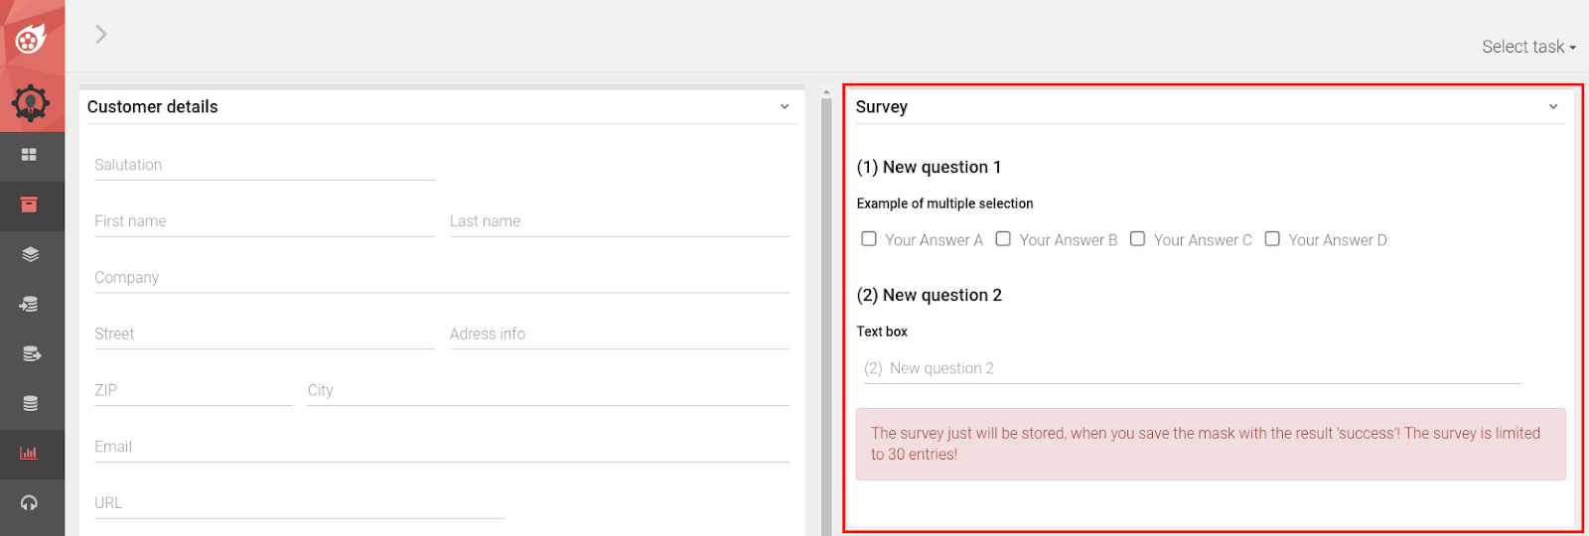
Task: Toggle the Your Answer D checkbox
Action: 1272,239
